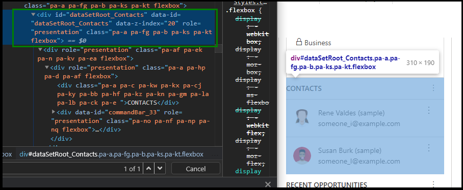
Task: Collapse div with class pa-a pa-hp
Action: tap(46, 68)
